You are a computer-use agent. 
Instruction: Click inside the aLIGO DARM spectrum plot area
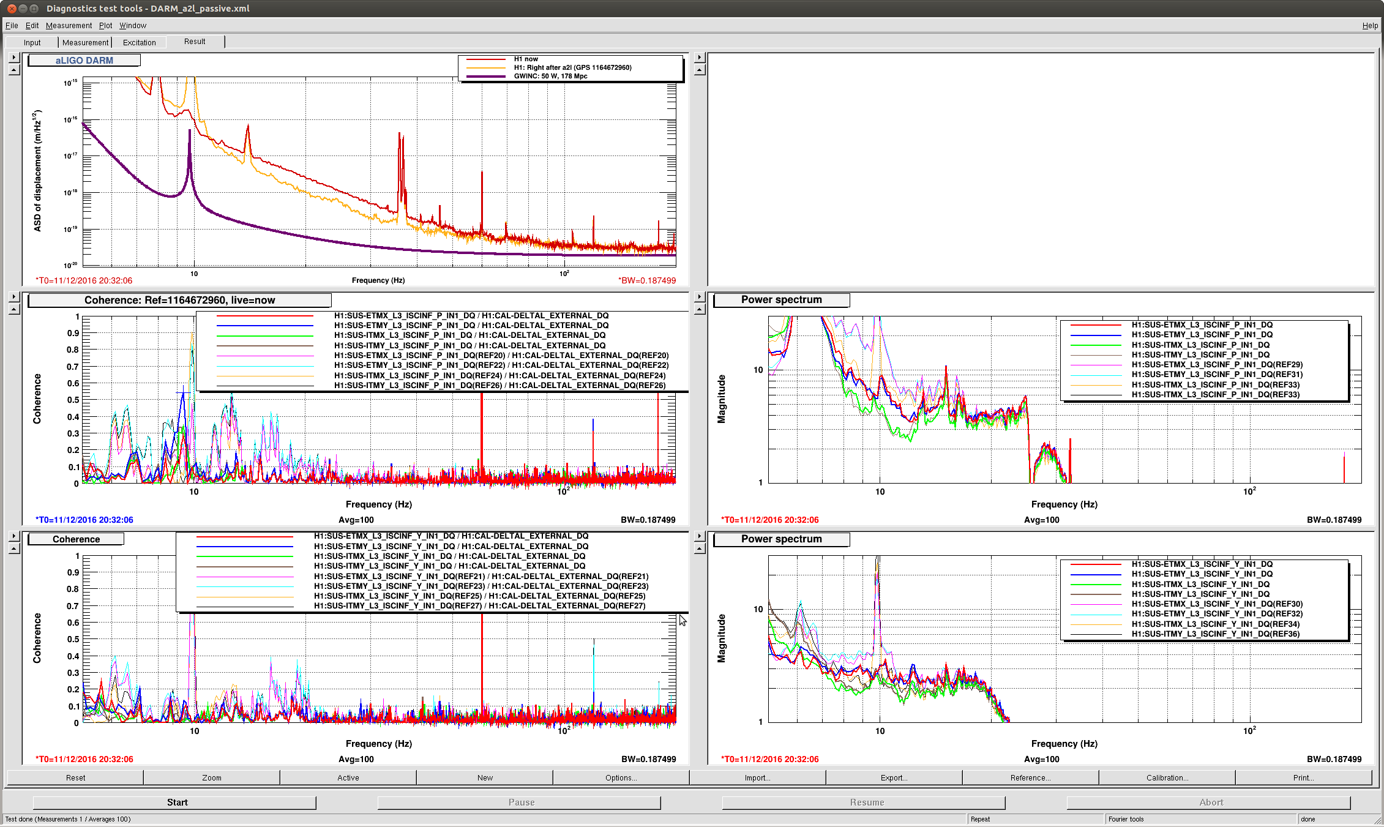[380, 171]
